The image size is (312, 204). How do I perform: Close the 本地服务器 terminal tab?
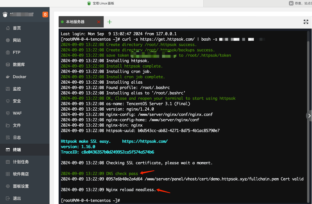(99, 22)
